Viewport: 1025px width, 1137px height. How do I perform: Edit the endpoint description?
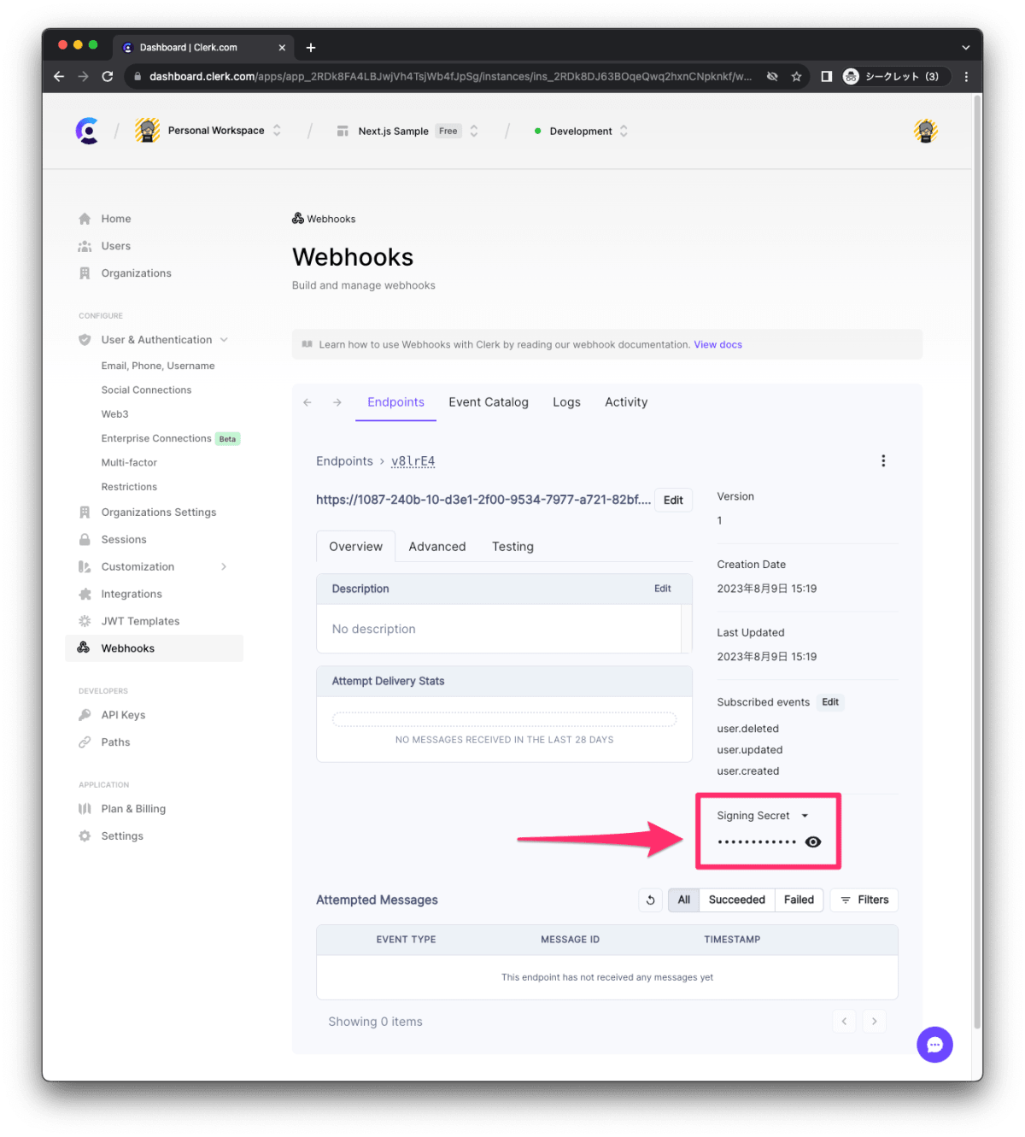[663, 589]
